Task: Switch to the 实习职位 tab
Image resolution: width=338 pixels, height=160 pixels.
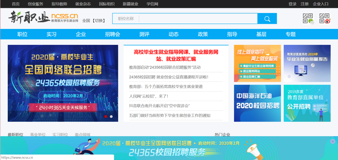Action: coord(60,135)
